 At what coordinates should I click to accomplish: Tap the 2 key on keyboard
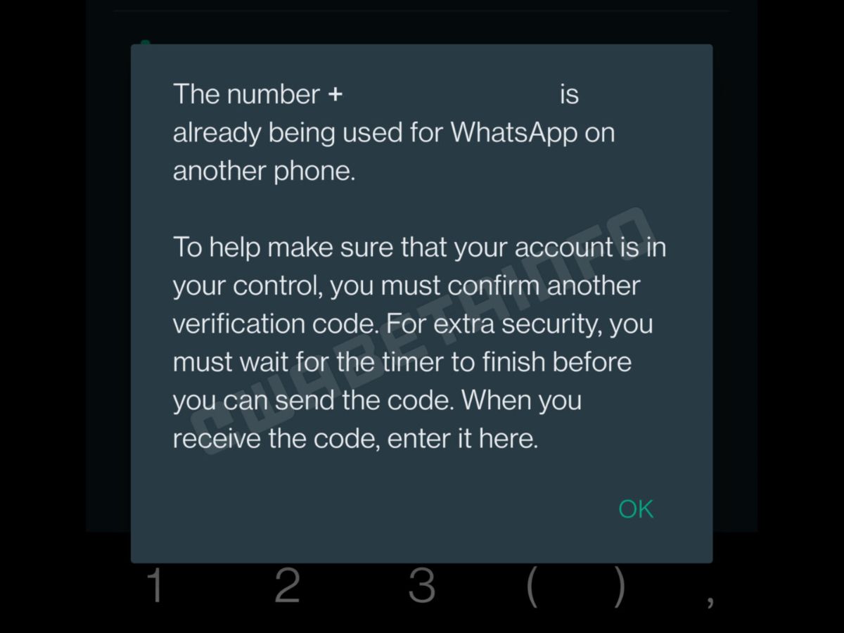pyautogui.click(x=287, y=586)
